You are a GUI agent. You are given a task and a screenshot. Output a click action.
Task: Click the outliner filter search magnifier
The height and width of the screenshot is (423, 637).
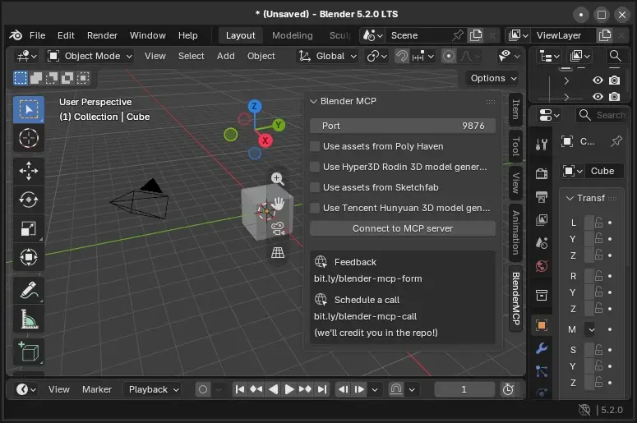pos(616,56)
